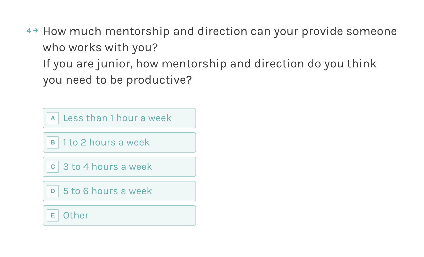Viewport: 424px width, 257px height.
Task: Select 'Less than 1 hour a week' option
Action: pos(117,118)
